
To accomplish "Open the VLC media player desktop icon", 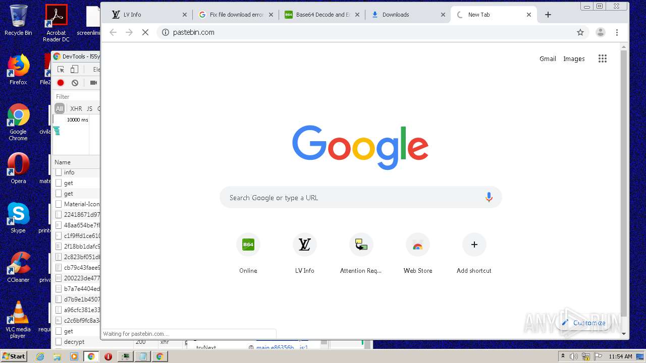I will pyautogui.click(x=18, y=320).
